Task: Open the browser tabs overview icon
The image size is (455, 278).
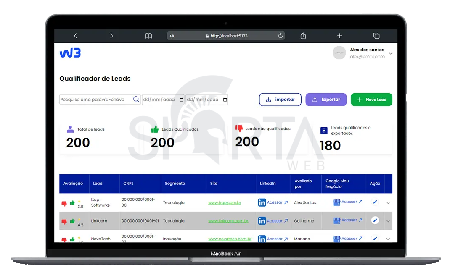Action: point(376,36)
